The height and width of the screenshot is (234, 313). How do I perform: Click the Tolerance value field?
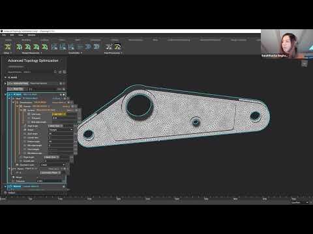(x=51, y=181)
